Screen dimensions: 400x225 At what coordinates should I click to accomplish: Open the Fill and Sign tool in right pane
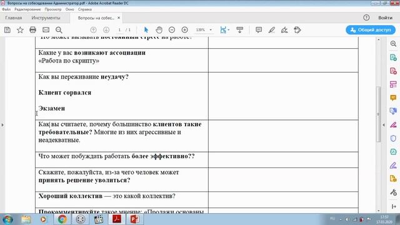pyautogui.click(x=393, y=125)
